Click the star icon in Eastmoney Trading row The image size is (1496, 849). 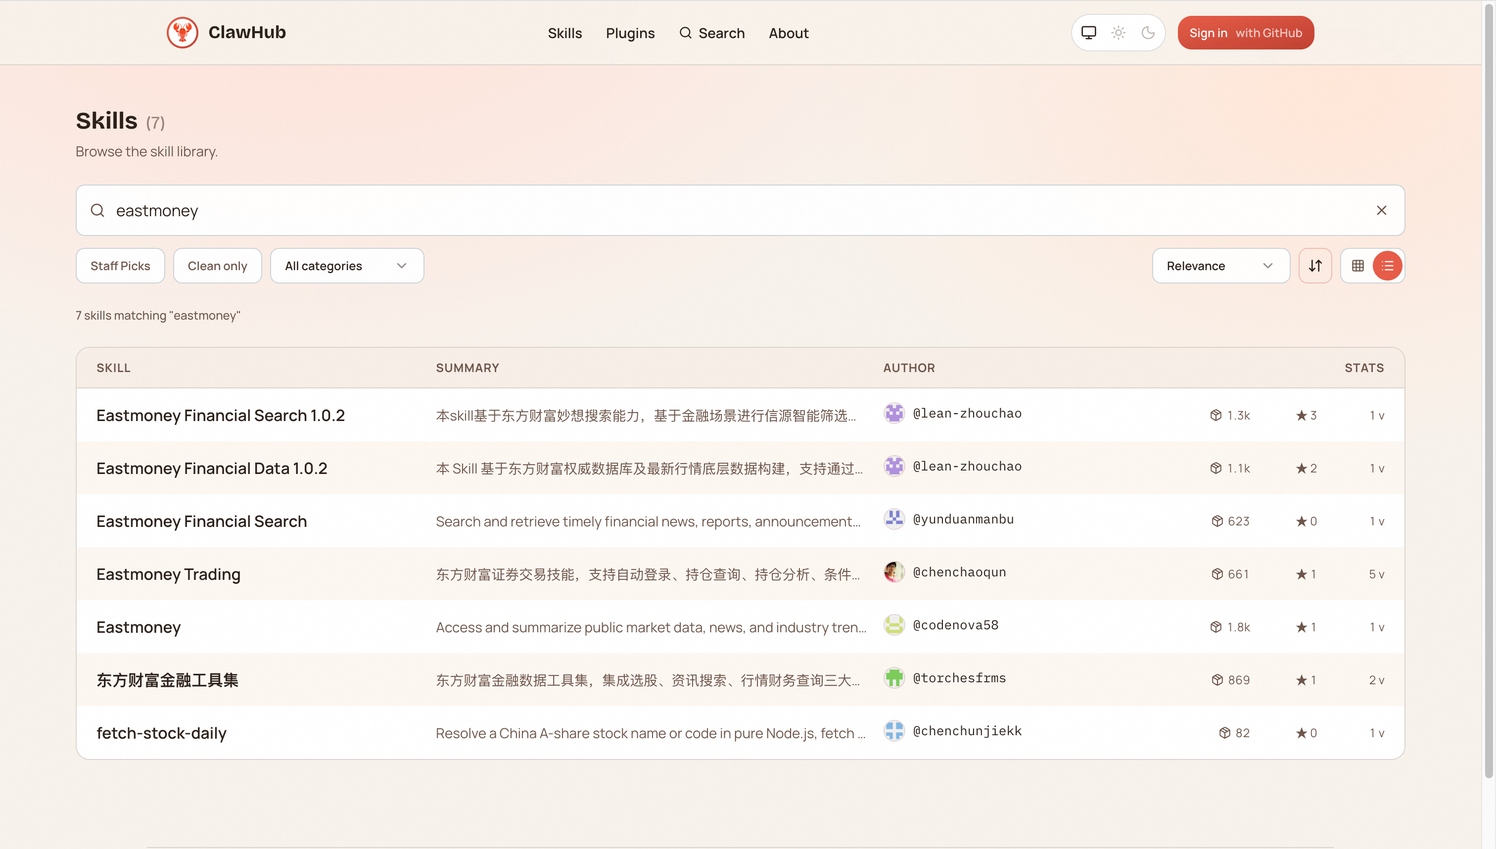pos(1301,575)
